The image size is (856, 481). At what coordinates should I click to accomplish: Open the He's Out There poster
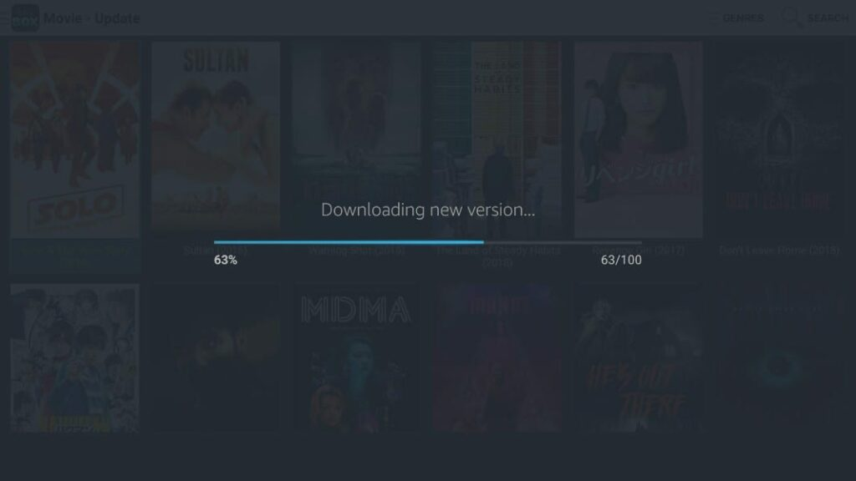click(638, 357)
